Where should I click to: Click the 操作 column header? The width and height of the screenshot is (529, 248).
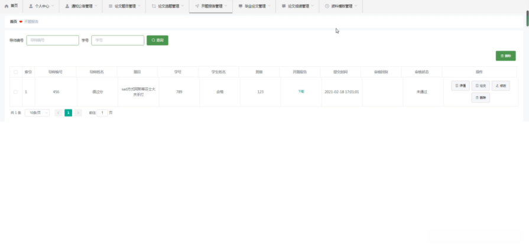click(479, 72)
